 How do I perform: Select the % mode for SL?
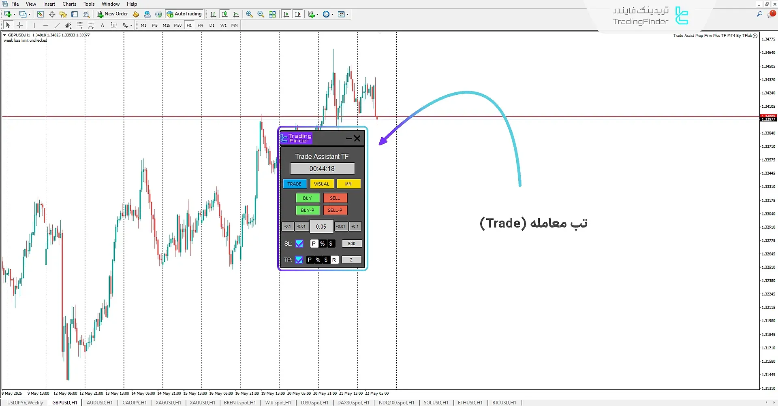click(x=323, y=244)
